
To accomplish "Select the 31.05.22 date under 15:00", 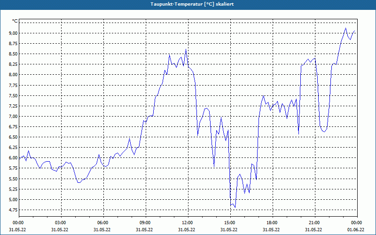I will click(x=229, y=230).
